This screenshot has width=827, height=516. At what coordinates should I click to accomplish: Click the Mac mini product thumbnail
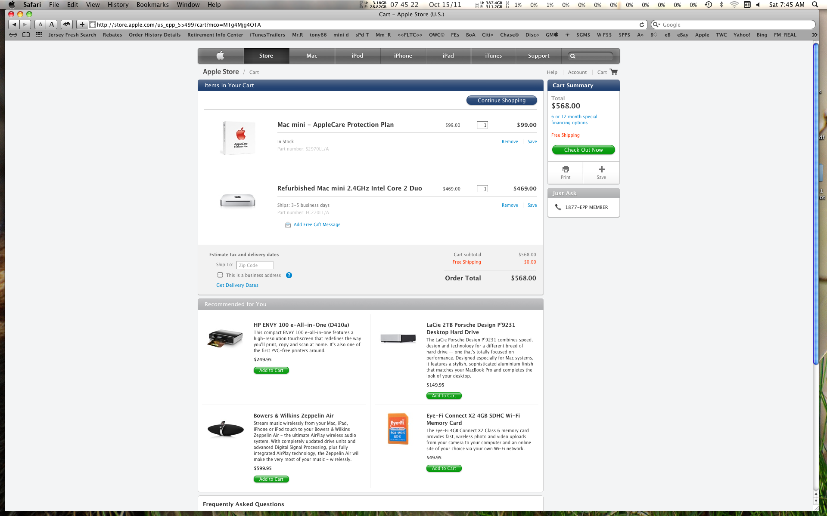point(238,200)
